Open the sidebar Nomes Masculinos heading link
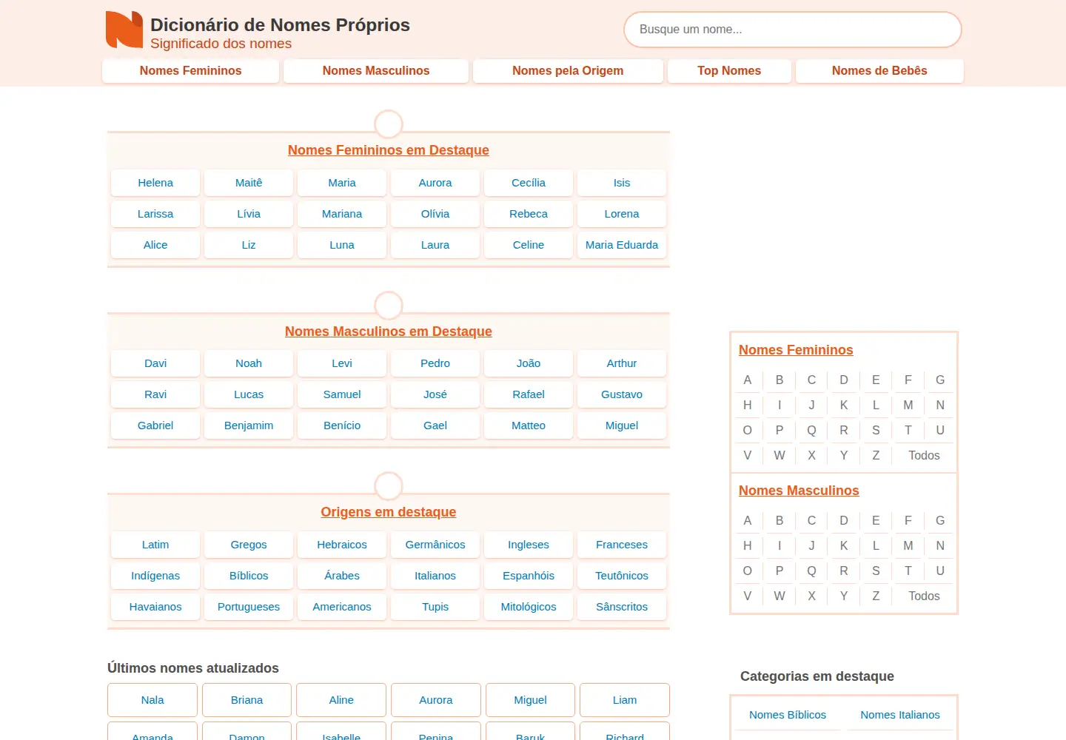Screen dimensions: 1066x740 click(799, 491)
